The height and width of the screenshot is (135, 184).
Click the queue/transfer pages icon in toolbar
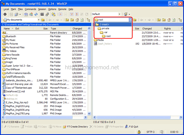pyautogui.click(x=16, y=14)
